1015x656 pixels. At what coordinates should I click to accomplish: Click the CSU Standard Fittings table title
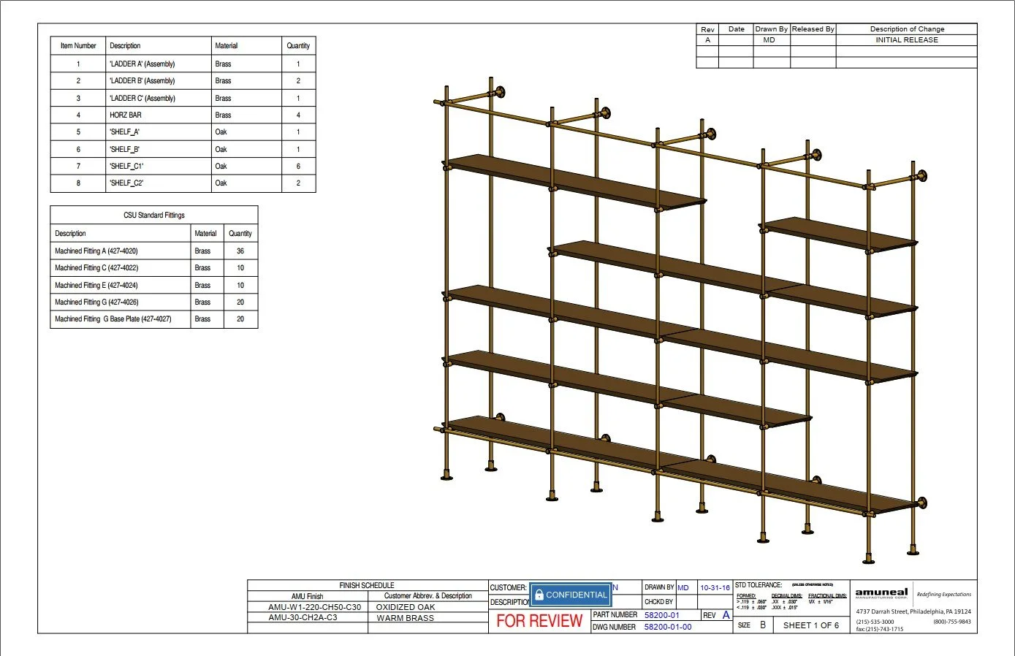pos(154,216)
